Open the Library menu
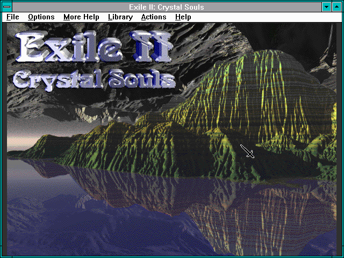 (120, 17)
